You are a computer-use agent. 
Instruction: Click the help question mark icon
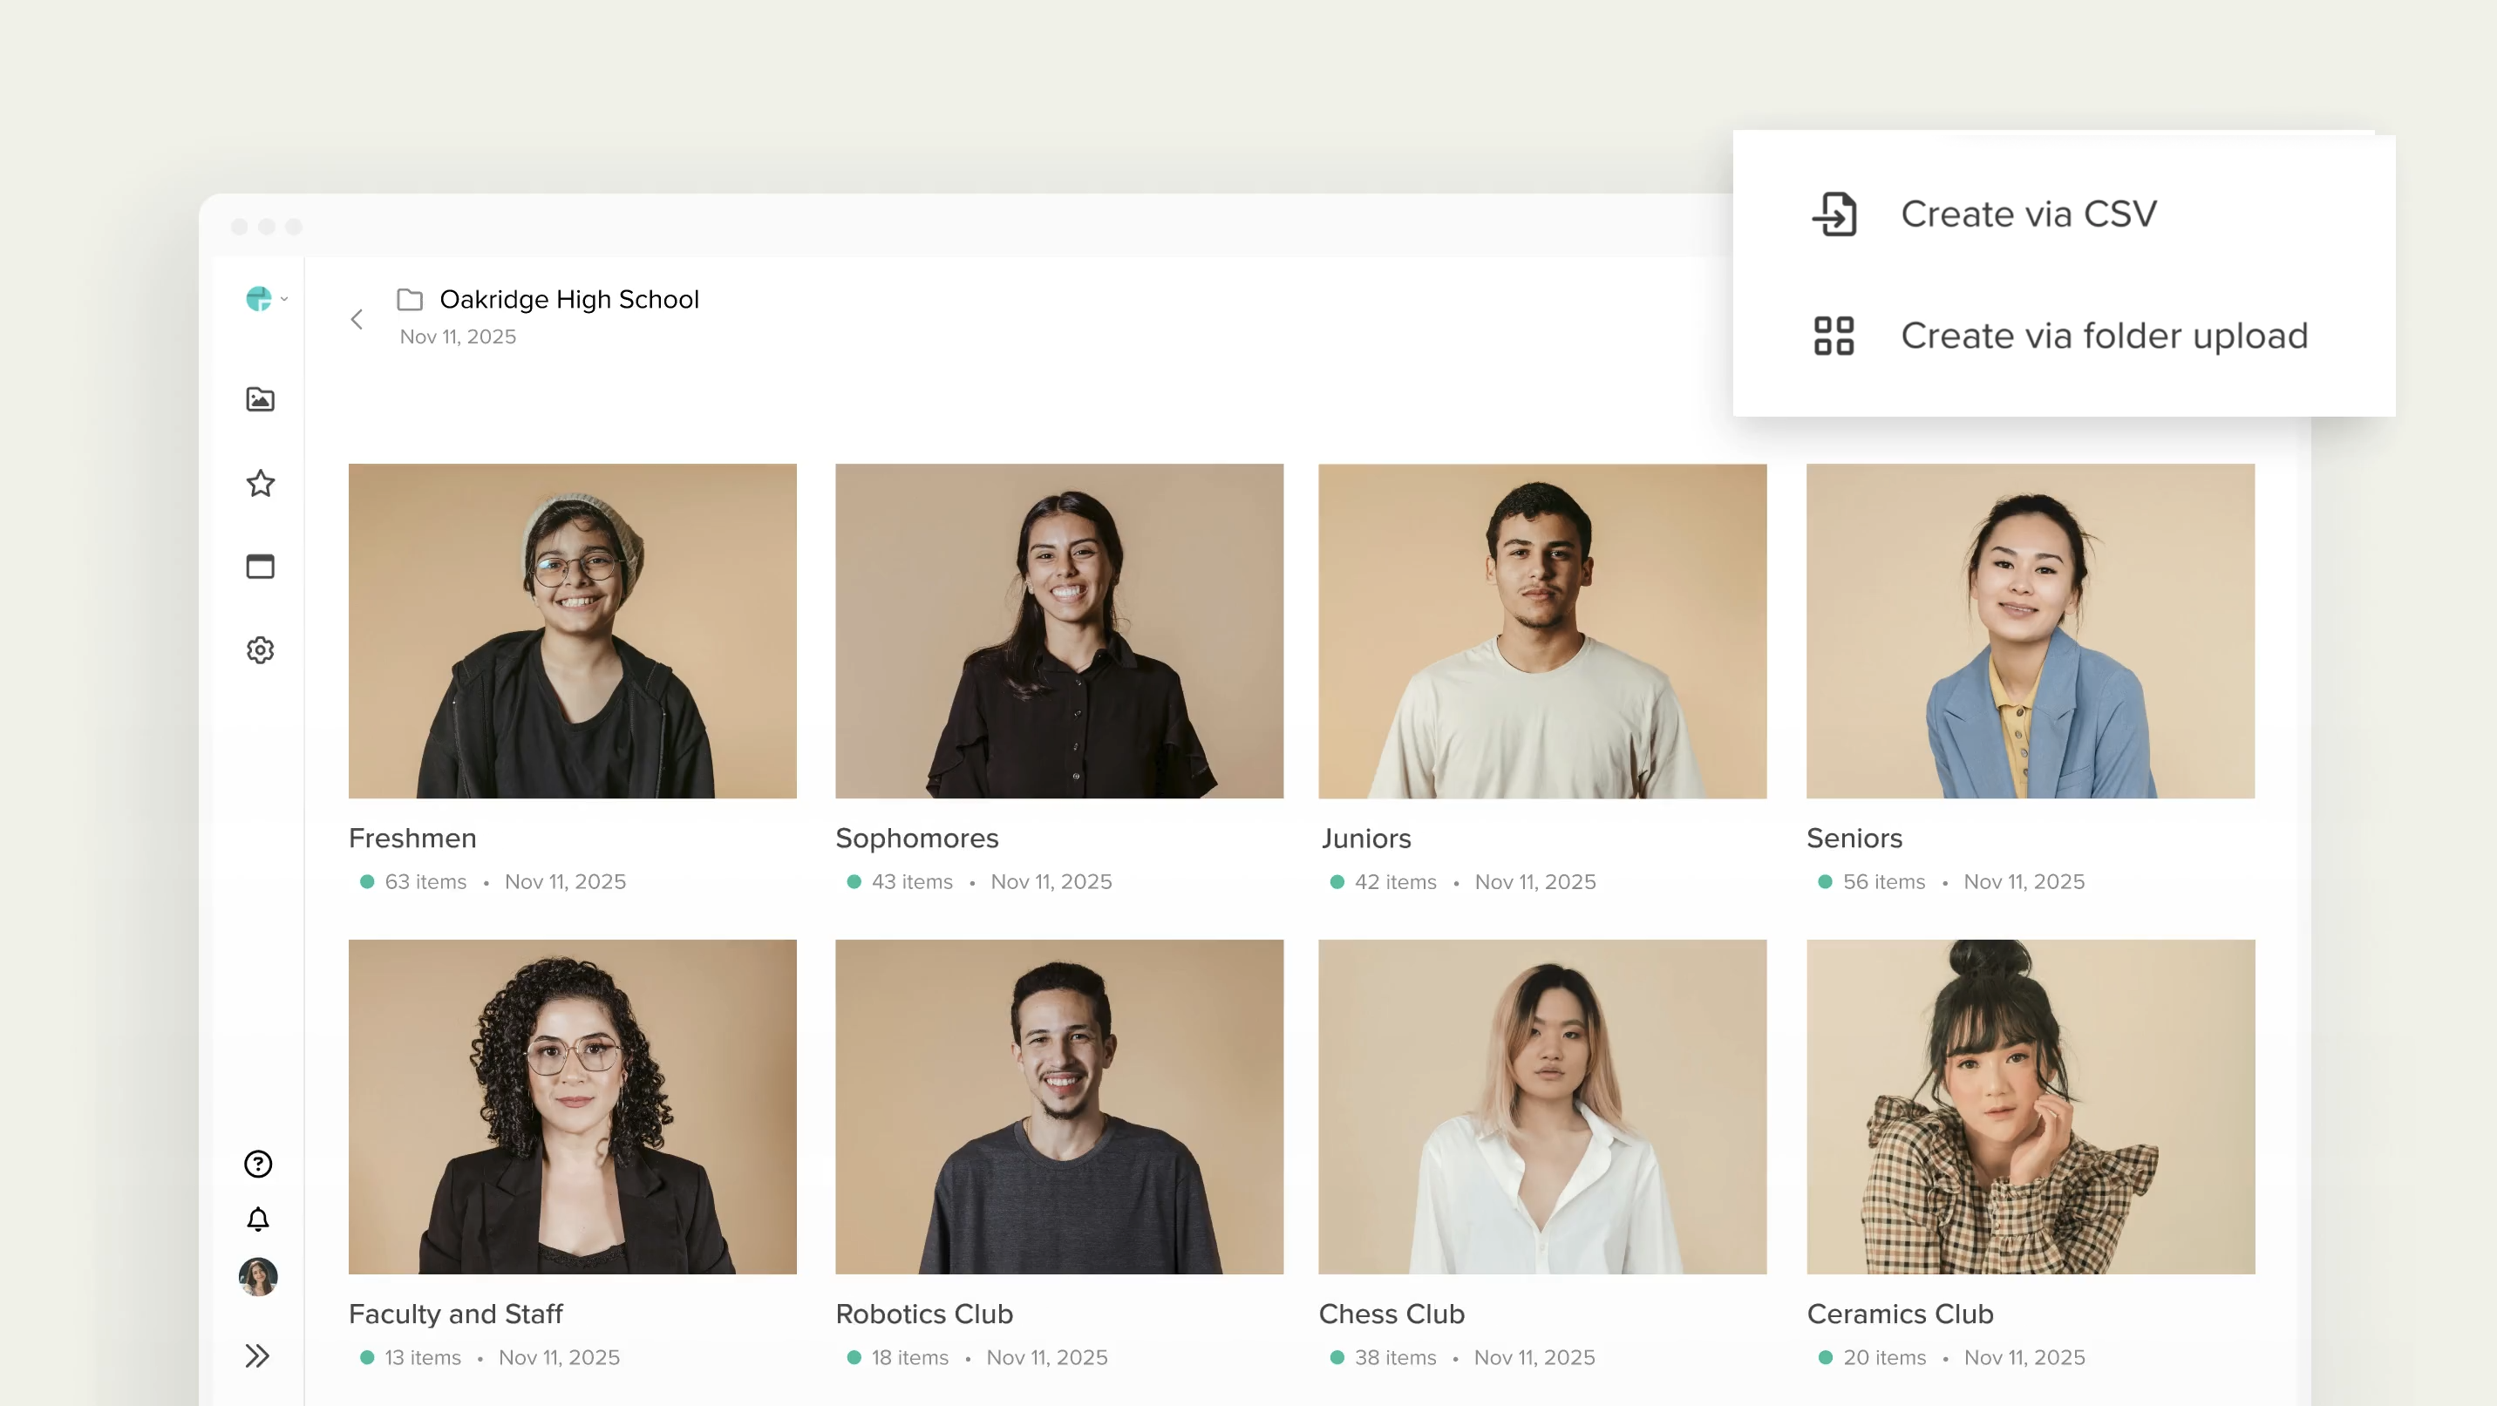tap(258, 1164)
